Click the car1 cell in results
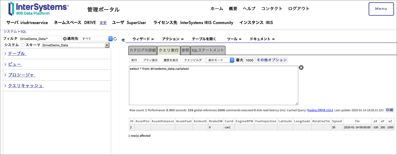The height and width of the screenshot is (155, 397). (x=229, y=127)
